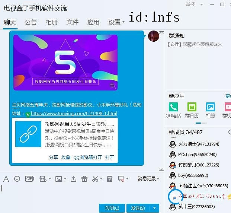The image size is (231, 213).
Task: Expand the picture icon dropdown arrow
Action: coord(65,179)
